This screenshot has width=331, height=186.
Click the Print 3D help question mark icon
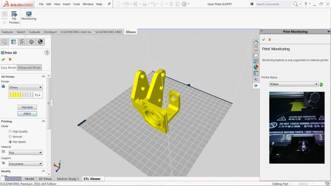(47, 53)
